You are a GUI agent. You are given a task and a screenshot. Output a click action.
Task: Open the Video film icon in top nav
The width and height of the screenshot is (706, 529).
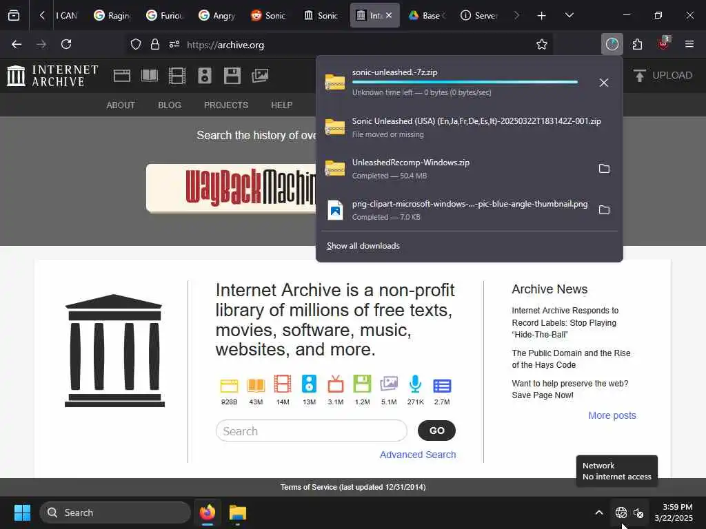(177, 76)
